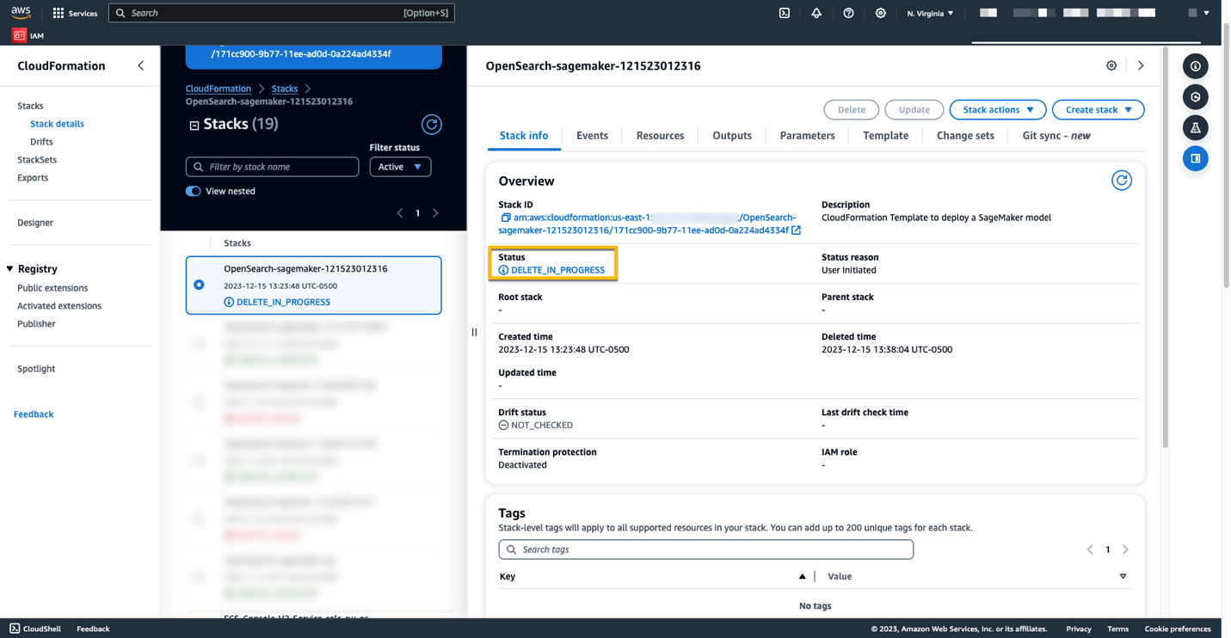Expand the stack detail panel chevron
The image size is (1231, 638).
[x=1141, y=65]
